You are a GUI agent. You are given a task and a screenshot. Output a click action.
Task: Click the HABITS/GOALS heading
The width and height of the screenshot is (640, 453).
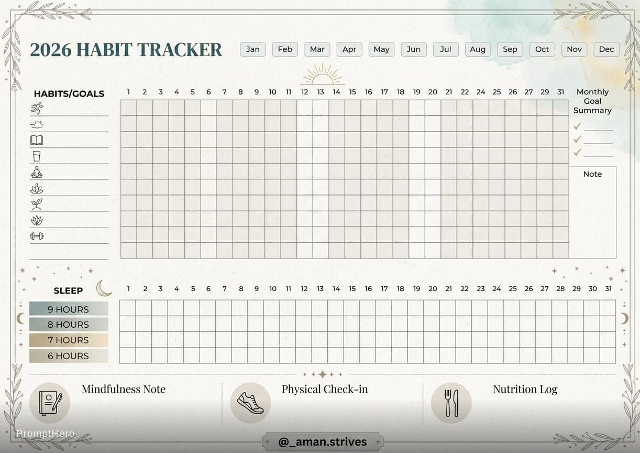pyautogui.click(x=69, y=94)
